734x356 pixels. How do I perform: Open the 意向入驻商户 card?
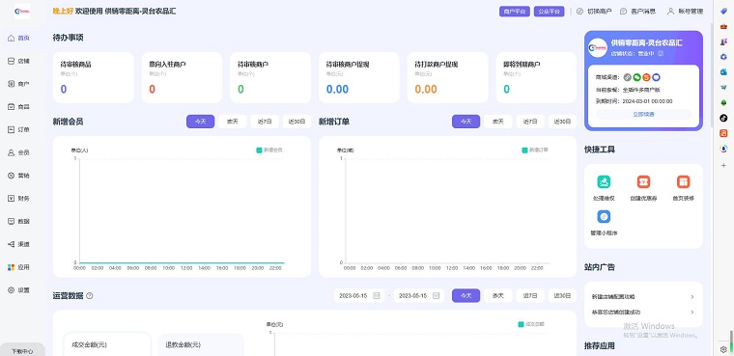coord(183,77)
